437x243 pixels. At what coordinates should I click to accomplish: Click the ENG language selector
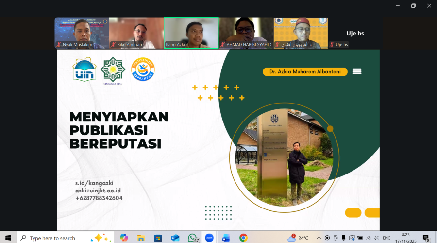[x=387, y=238]
